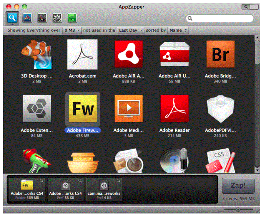Click the scrollbar up arrow

257,37
